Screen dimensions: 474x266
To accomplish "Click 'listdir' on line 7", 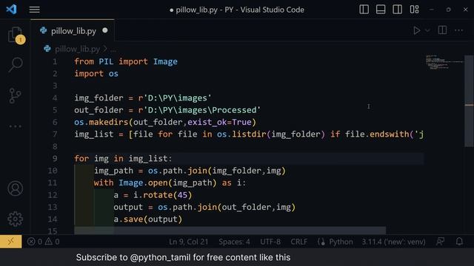I will click(x=249, y=134).
